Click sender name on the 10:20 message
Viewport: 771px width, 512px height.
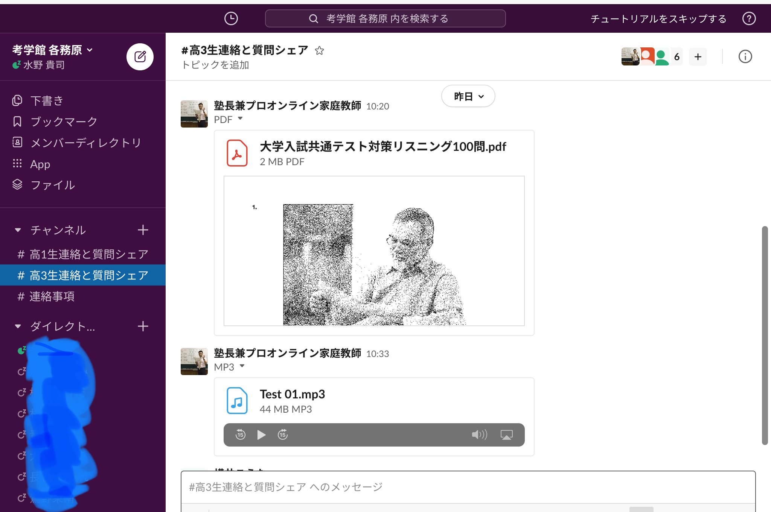click(288, 106)
